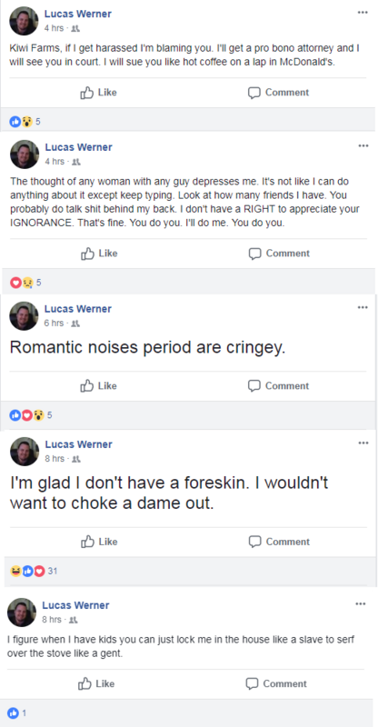Comment on the slave to serf post
The image size is (378, 727).
point(276,683)
